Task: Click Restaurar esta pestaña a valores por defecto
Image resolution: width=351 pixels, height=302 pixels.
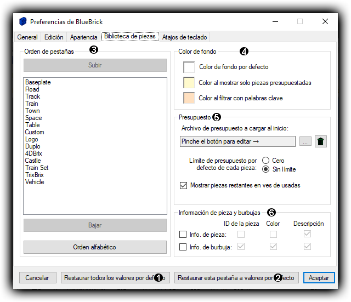Action: (x=236, y=278)
